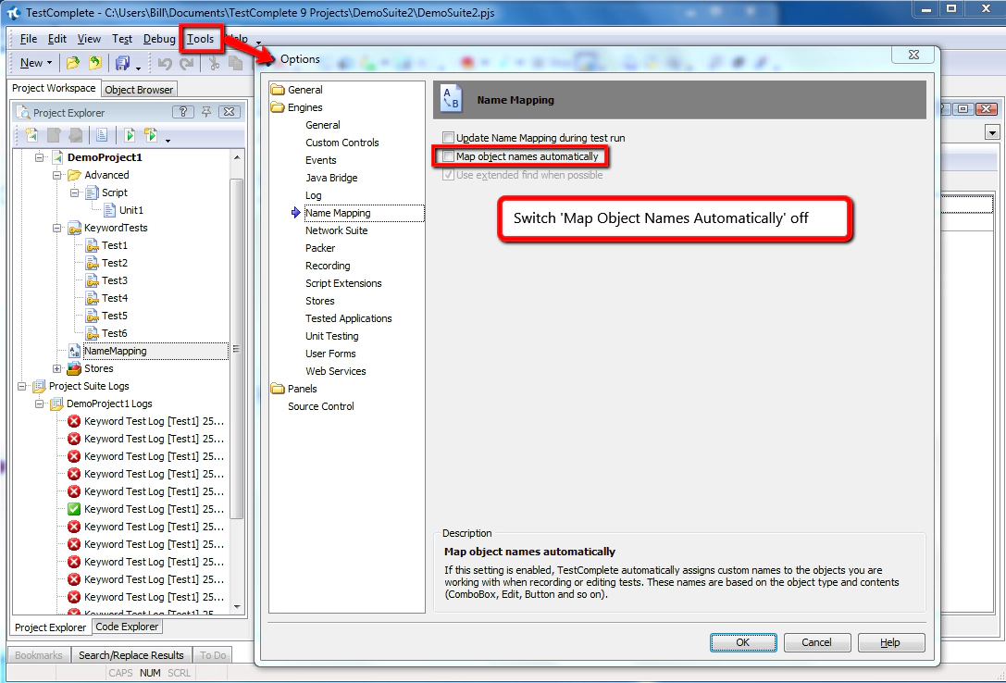The image size is (1006, 683).
Task: Click the Cancel button
Action: pos(817,641)
